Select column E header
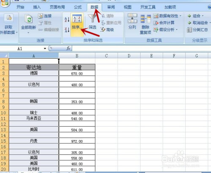Viewport: 211px width, 173px height. 151,56
